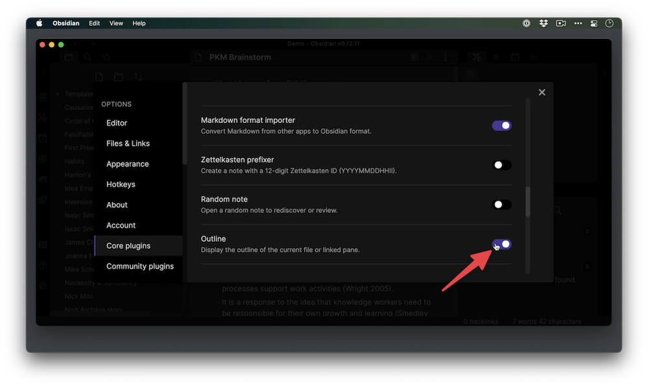The height and width of the screenshot is (387, 648).
Task: Open the Obsidian app menu
Action: click(x=65, y=23)
